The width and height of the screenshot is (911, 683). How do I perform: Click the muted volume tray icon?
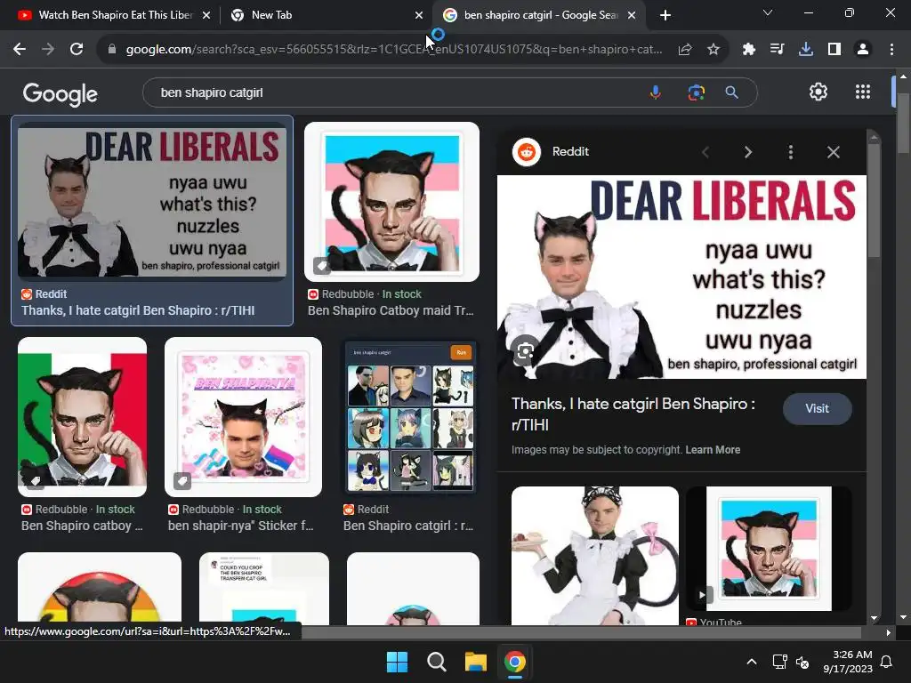[802, 662]
